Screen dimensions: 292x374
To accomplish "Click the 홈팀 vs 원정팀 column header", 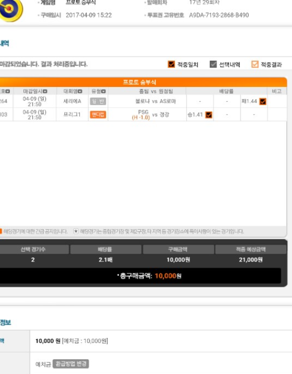I will click(156, 91).
